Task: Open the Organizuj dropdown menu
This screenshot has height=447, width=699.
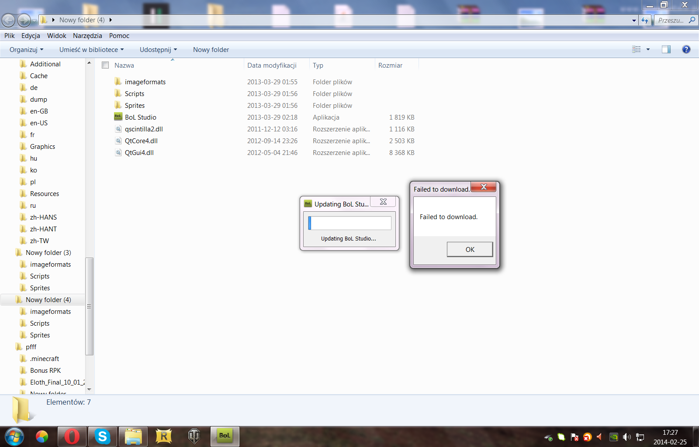Action: pyautogui.click(x=26, y=50)
